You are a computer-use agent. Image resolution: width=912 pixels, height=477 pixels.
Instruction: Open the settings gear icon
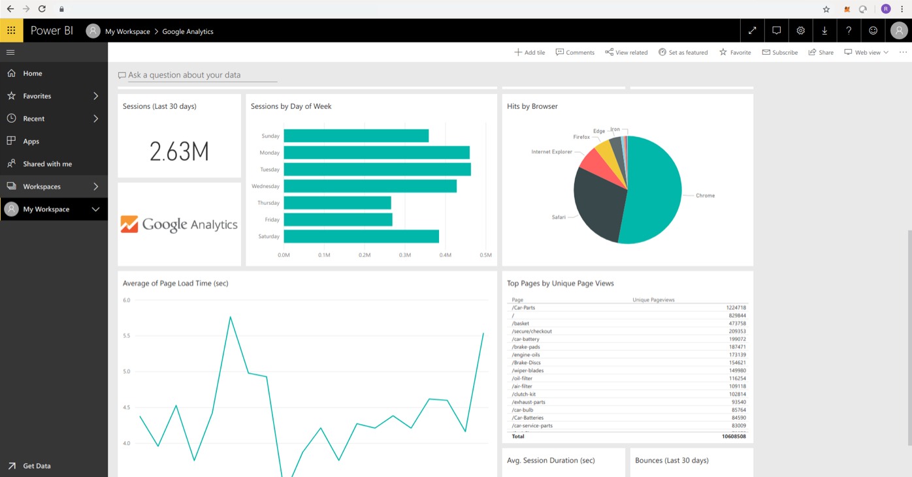tap(800, 31)
